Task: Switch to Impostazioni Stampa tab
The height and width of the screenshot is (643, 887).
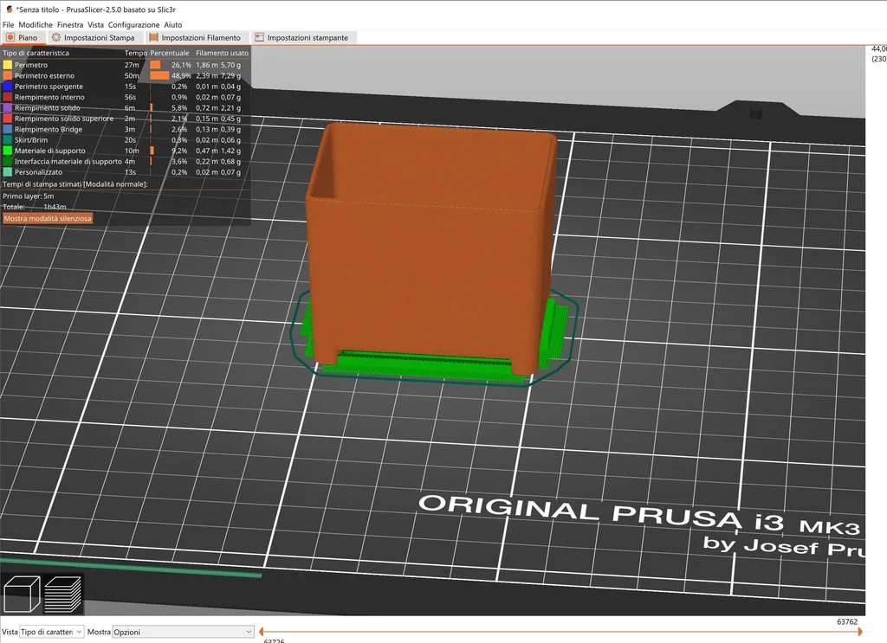Action: pos(94,38)
